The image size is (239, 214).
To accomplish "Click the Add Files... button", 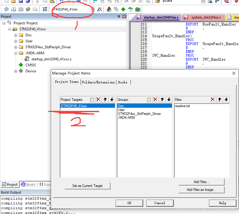I will point(201,182).
